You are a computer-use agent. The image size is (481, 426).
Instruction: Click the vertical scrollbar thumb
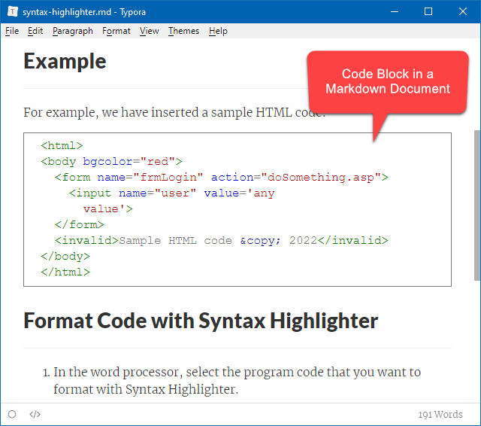coord(477,205)
